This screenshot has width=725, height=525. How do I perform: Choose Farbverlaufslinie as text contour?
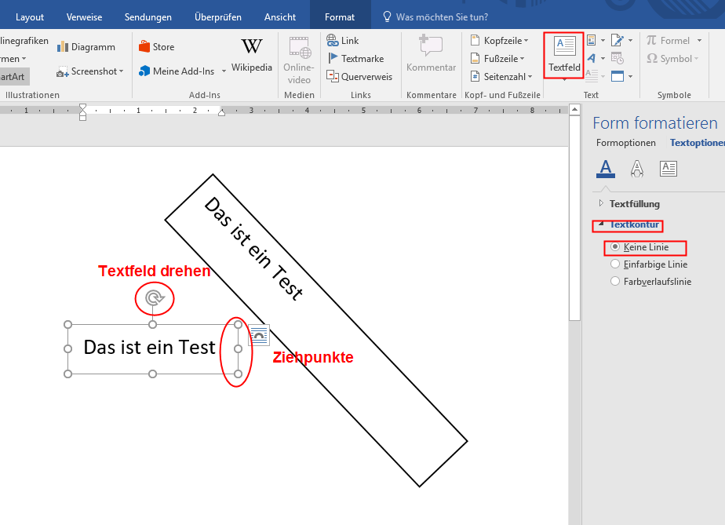[x=614, y=281]
